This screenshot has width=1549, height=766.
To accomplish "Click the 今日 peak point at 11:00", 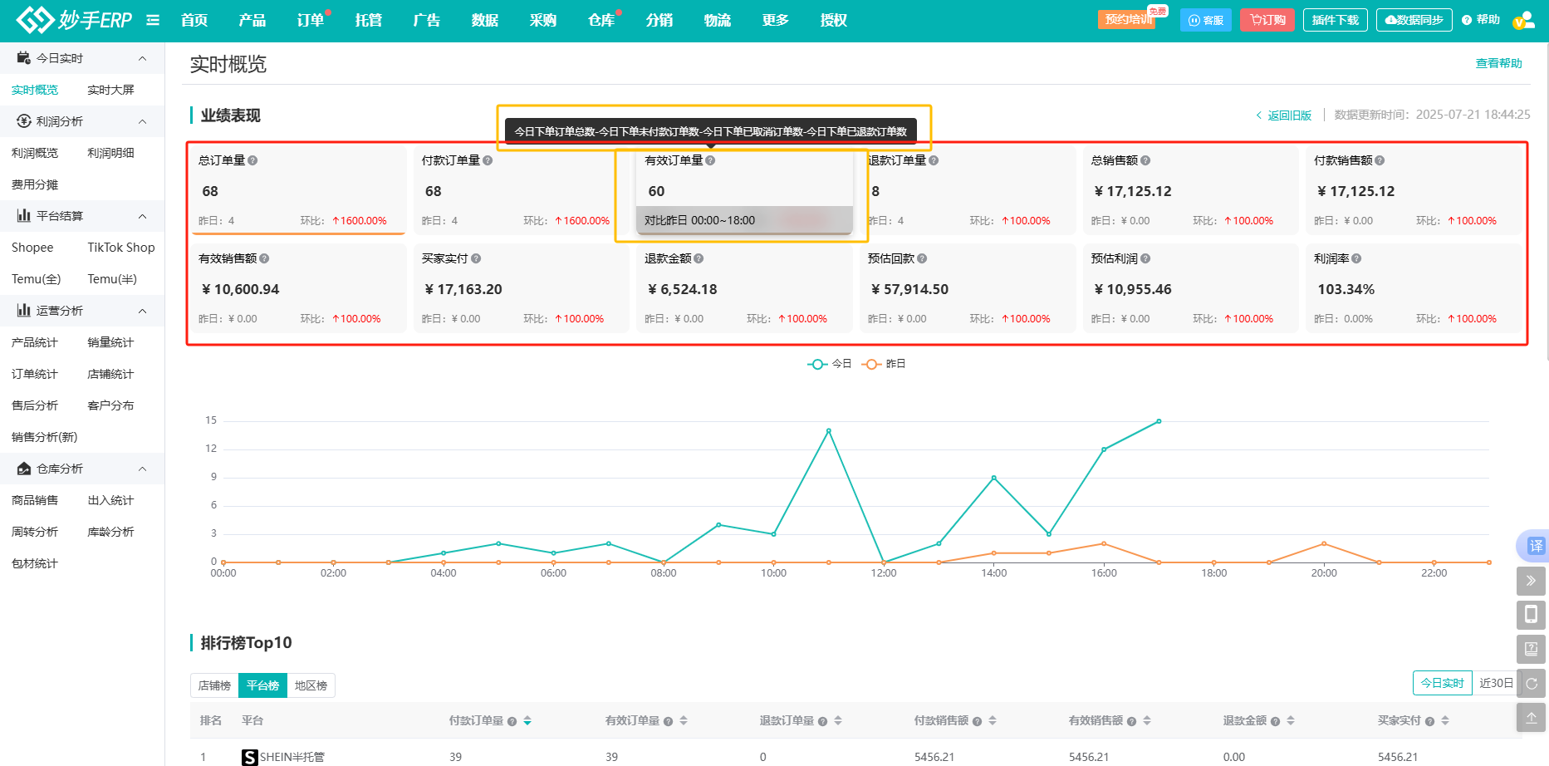I will [828, 430].
